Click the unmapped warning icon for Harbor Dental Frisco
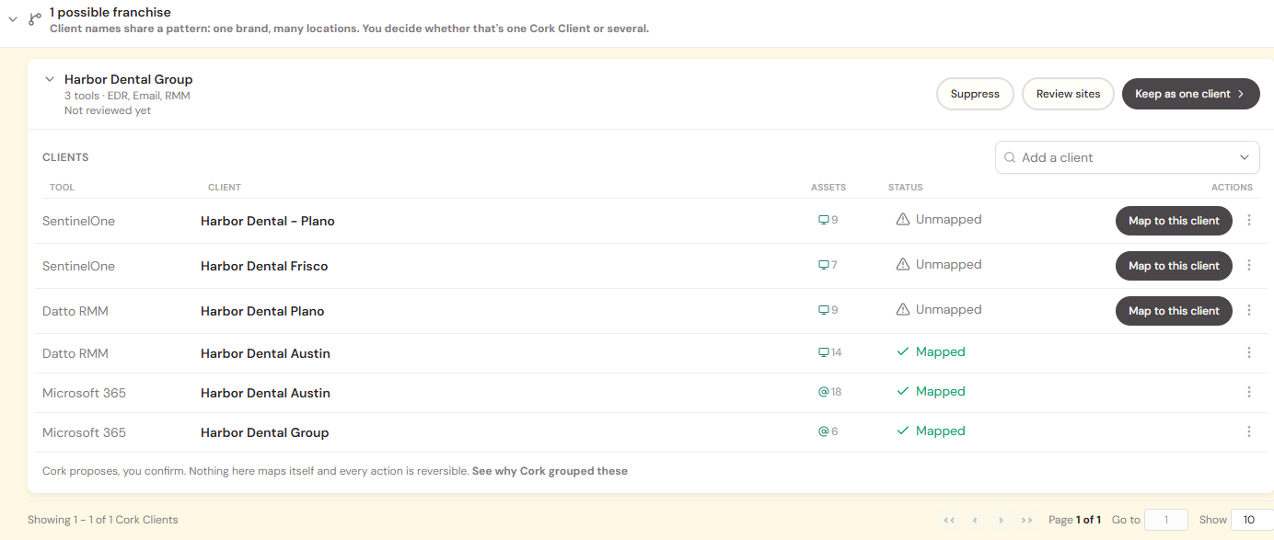The height and width of the screenshot is (540, 1274). [x=903, y=265]
